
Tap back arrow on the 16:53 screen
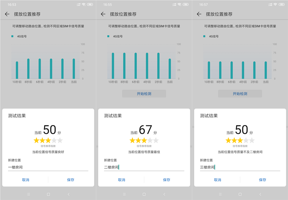pyautogui.click(x=7, y=14)
